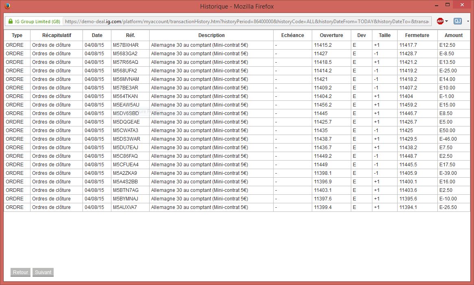Select reference M5CFUEA4 cell

(130, 164)
